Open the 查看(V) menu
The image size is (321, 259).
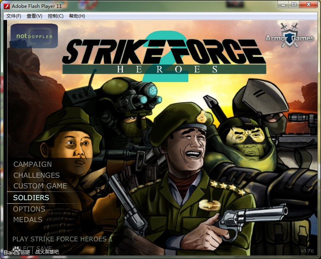(x=34, y=16)
